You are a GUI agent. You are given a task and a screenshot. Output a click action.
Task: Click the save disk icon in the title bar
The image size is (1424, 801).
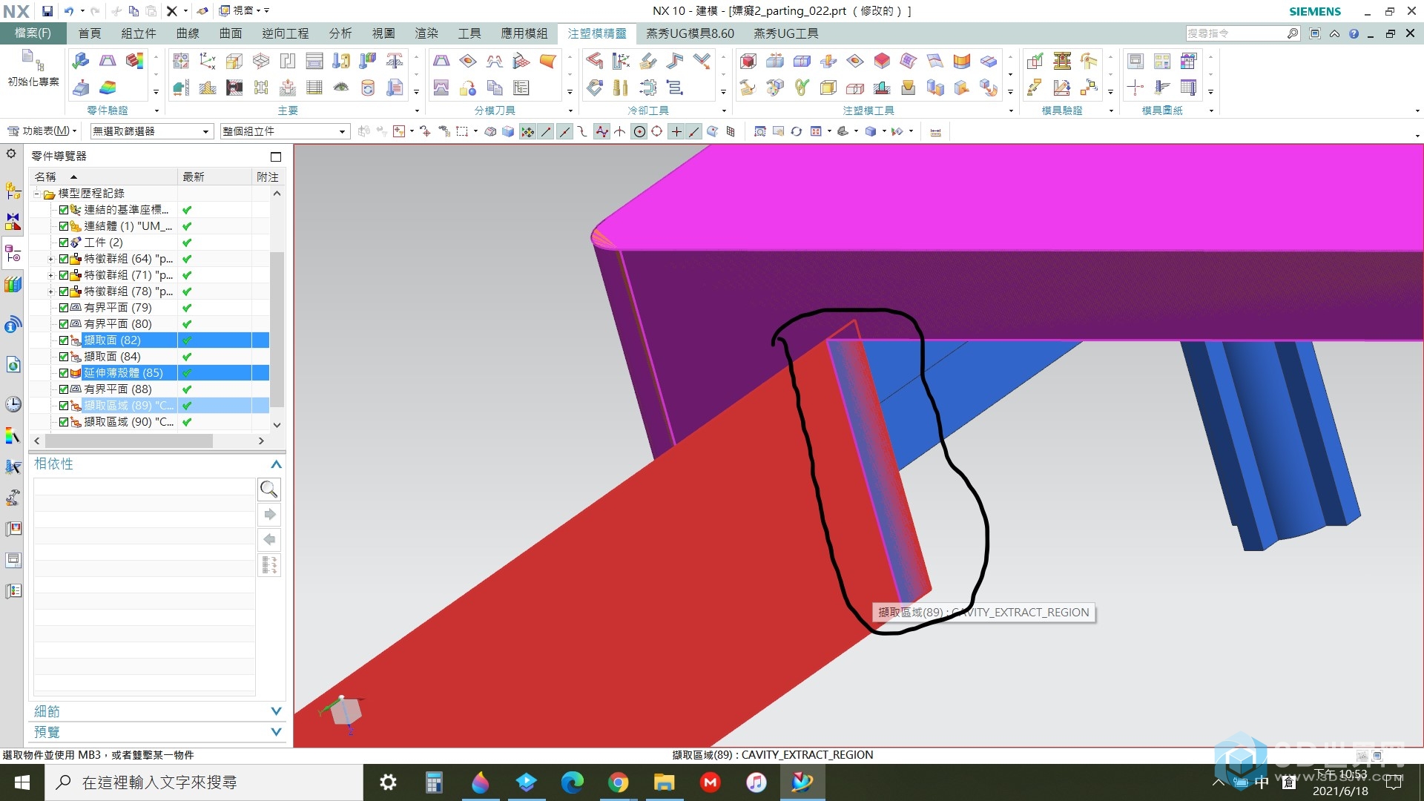[x=47, y=11]
